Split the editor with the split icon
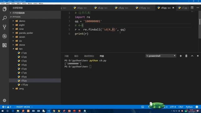Viewport: 201px width, 113px height. pos(192,8)
